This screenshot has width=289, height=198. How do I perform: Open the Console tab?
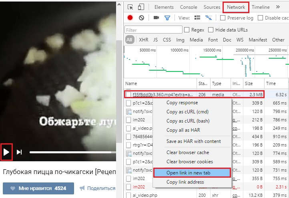189,7
